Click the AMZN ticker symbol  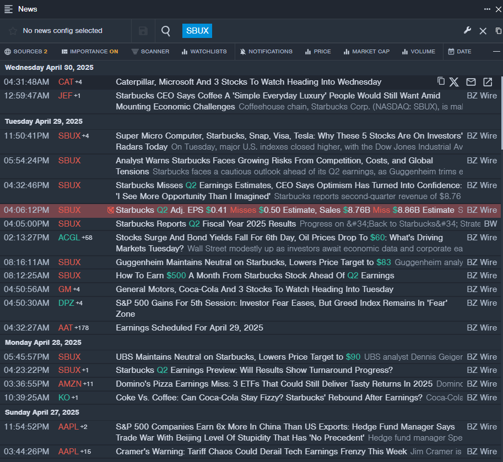(70, 383)
